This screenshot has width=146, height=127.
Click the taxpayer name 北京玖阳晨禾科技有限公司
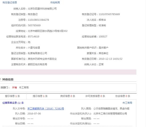42,9
